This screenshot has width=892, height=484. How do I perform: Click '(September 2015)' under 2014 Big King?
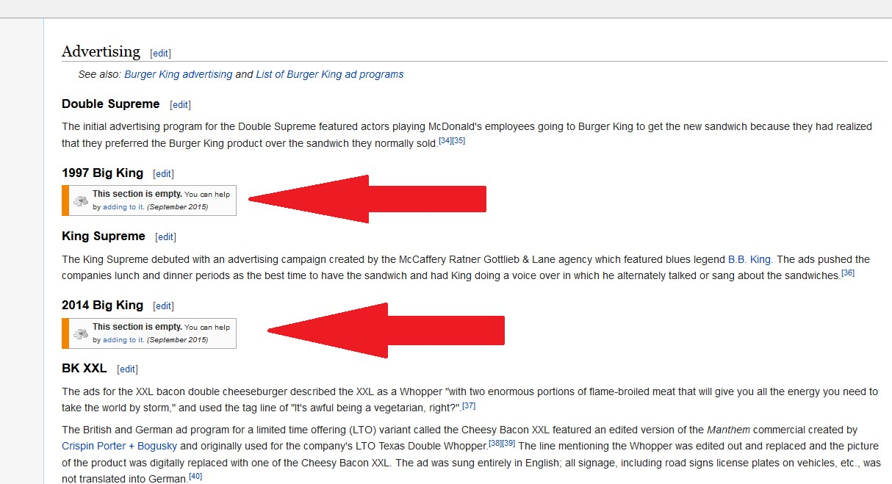click(178, 340)
